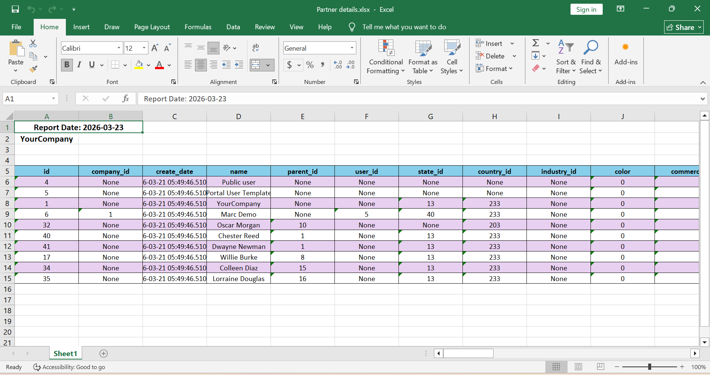Switch to the Formulas ribbon tab

(198, 27)
